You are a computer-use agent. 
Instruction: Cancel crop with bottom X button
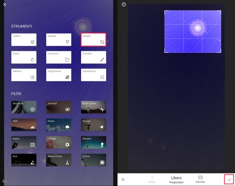[123, 179]
